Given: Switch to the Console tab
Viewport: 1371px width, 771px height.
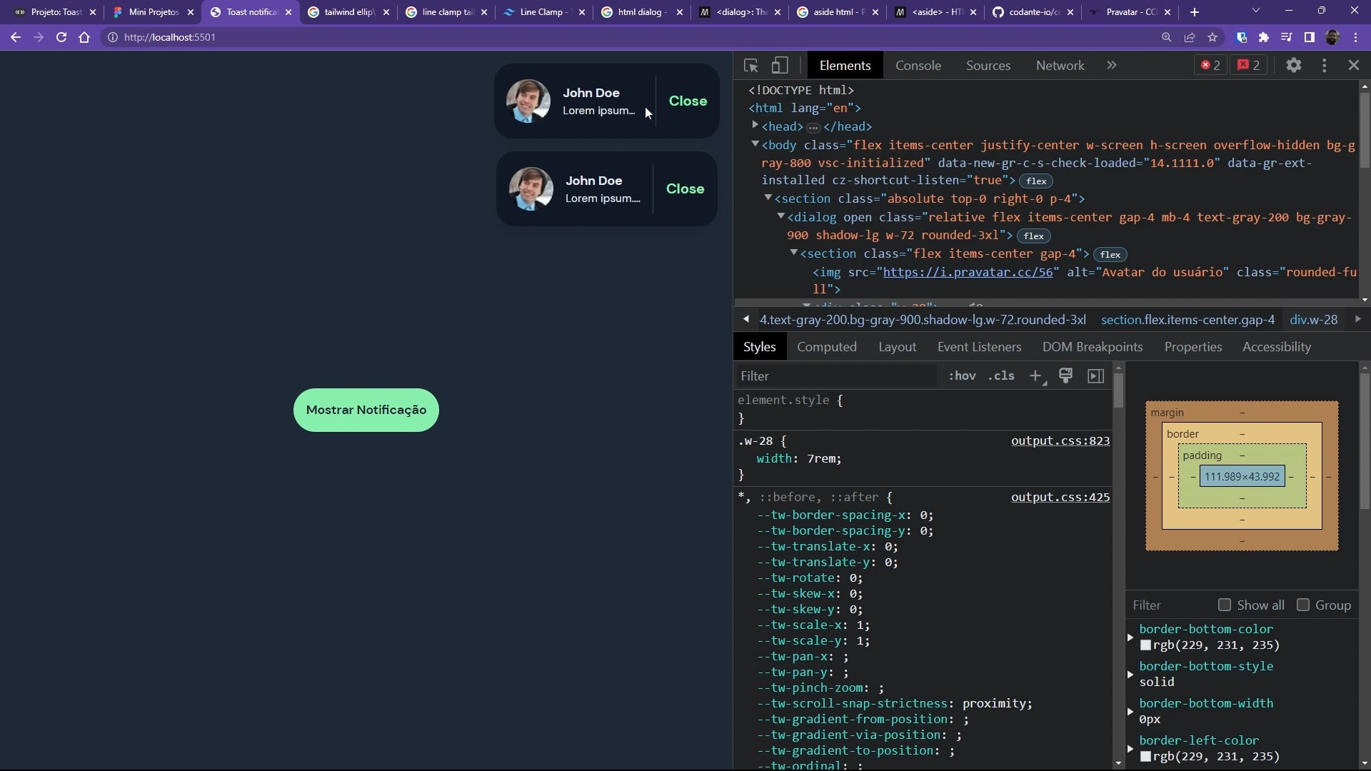Looking at the screenshot, I should [918, 66].
